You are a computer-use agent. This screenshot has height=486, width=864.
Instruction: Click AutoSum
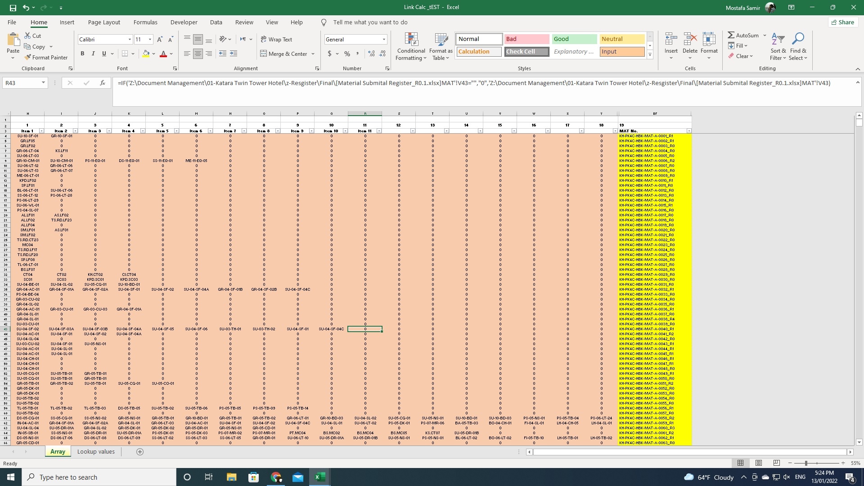point(743,35)
